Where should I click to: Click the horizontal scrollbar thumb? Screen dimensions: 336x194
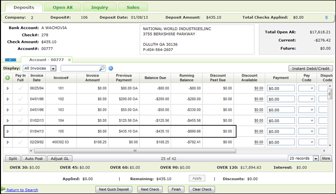coord(135,151)
